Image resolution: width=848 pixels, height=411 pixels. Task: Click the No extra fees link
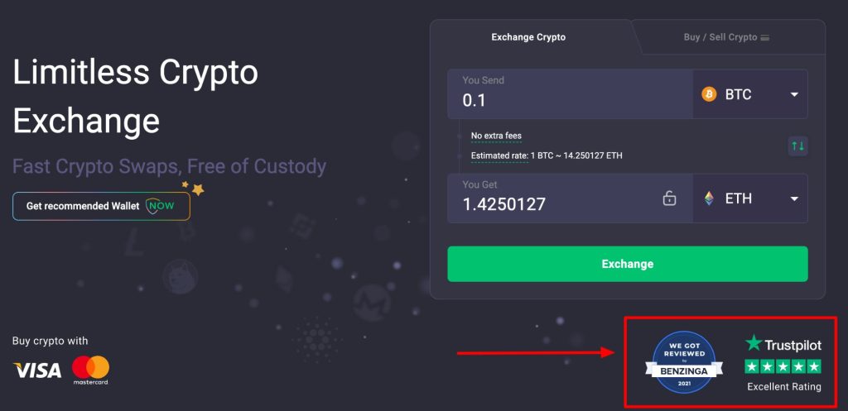point(496,136)
